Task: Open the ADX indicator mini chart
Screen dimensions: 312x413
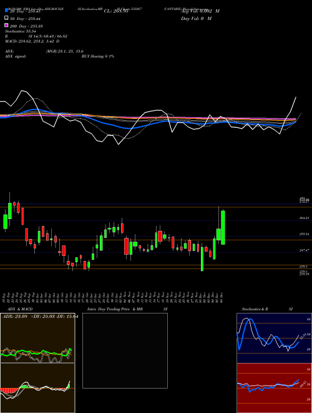Action: [37, 338]
